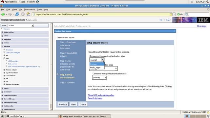
Task: Open the address bar history dropdown arrow
Action: [174, 14]
